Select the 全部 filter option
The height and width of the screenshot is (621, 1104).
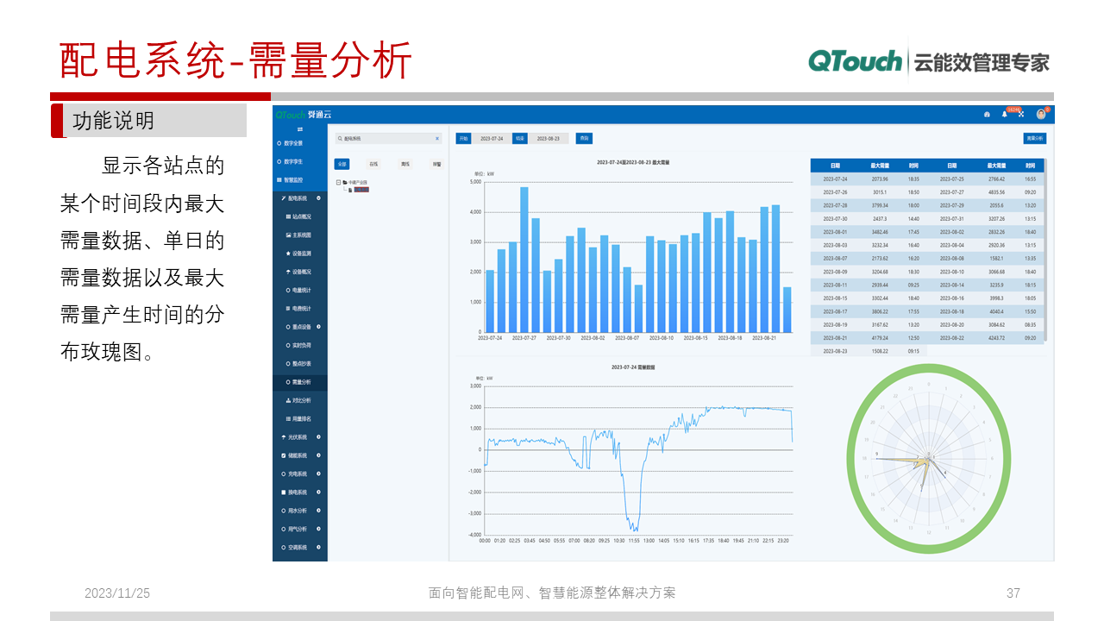(x=343, y=164)
